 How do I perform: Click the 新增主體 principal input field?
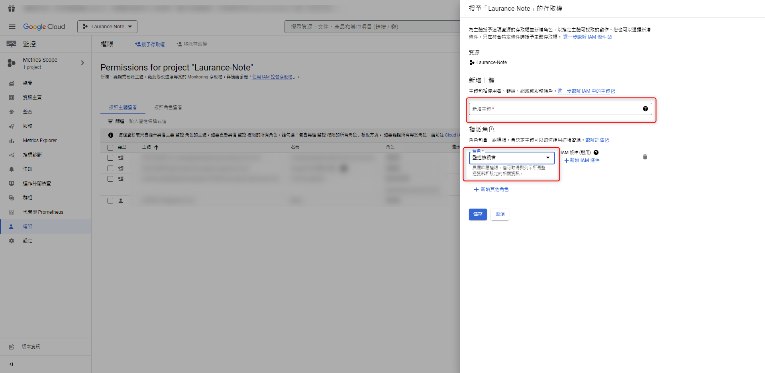click(x=561, y=109)
